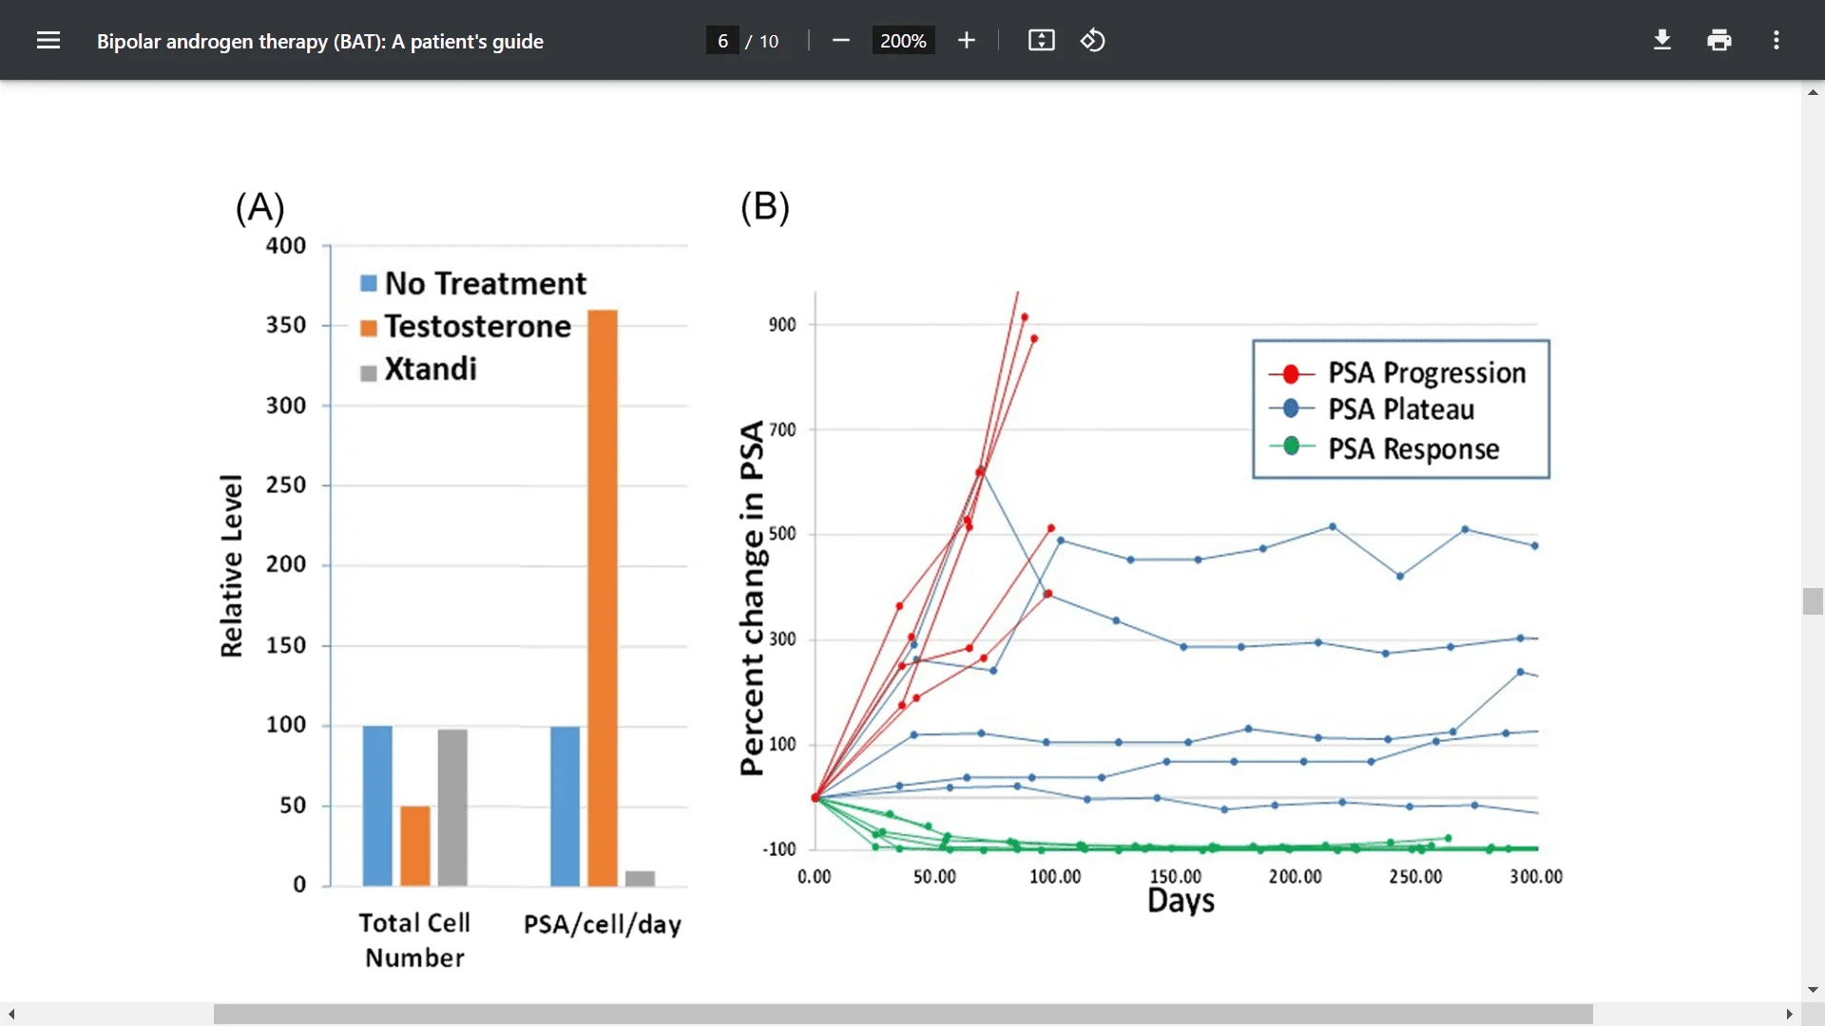Click the 'Relative Level' y-axis title

(231, 566)
